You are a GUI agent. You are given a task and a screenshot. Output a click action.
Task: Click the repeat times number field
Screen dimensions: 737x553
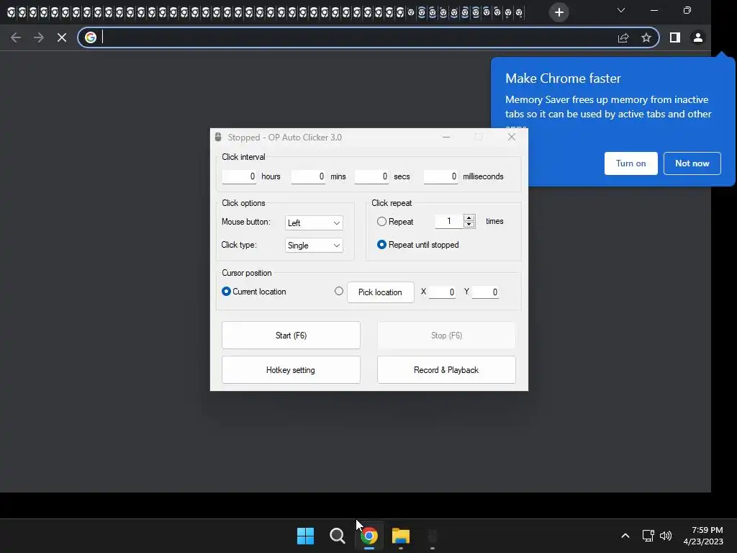(x=449, y=221)
